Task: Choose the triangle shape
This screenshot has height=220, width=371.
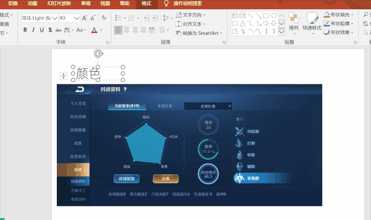Action: pos(243,23)
